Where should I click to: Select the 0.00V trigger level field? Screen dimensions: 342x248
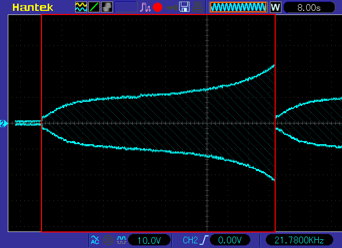[x=230, y=240]
